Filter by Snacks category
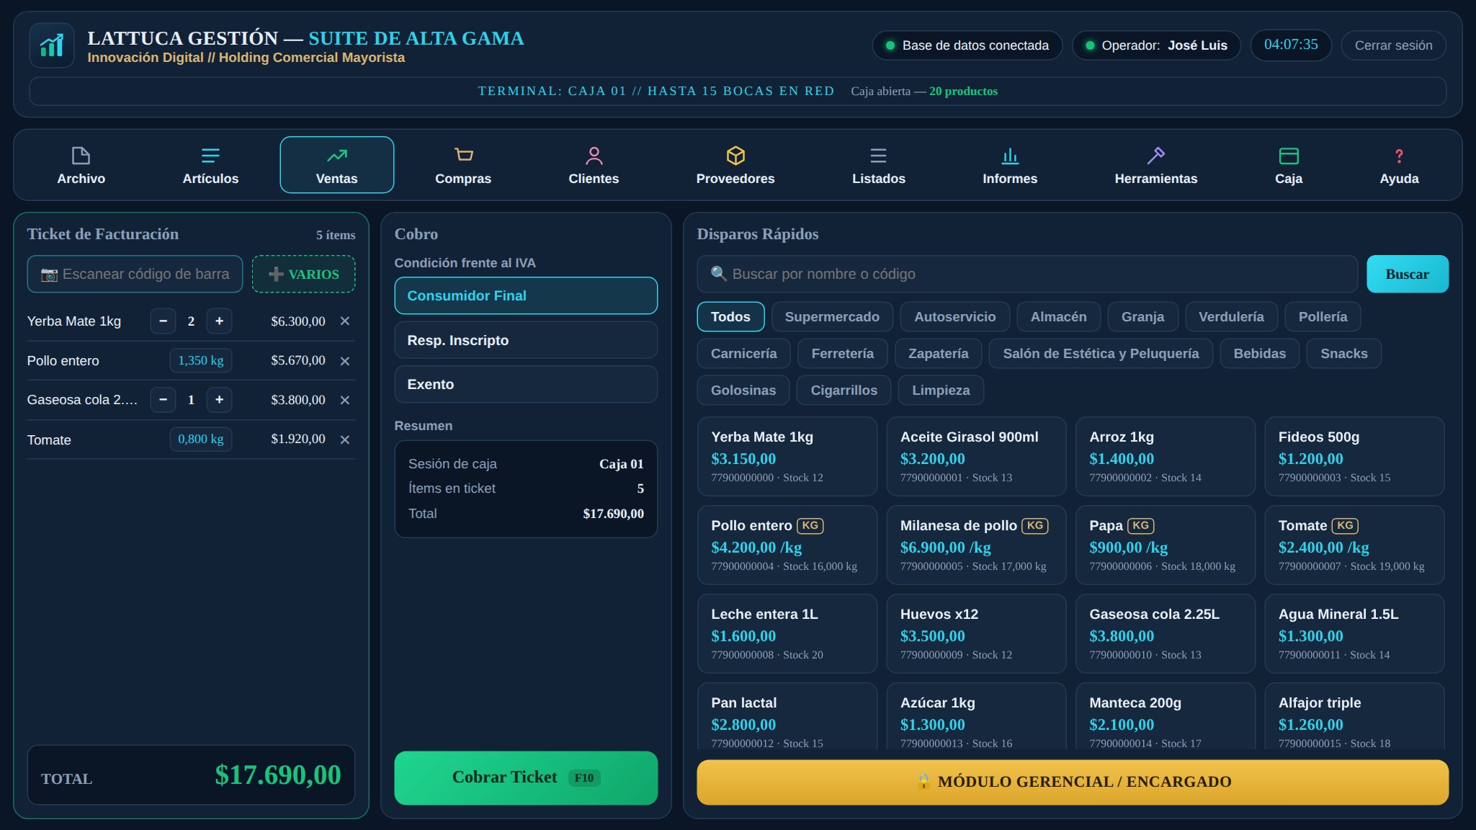Image resolution: width=1476 pixels, height=830 pixels. click(1343, 354)
